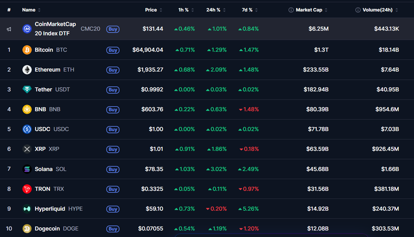The width and height of the screenshot is (414, 237).
Task: Open the USDC name link
Action: pos(52,129)
